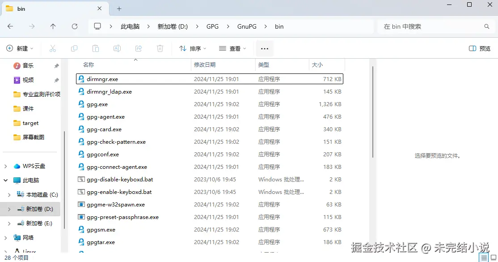Open the 排序 sort dropdown

[193, 48]
